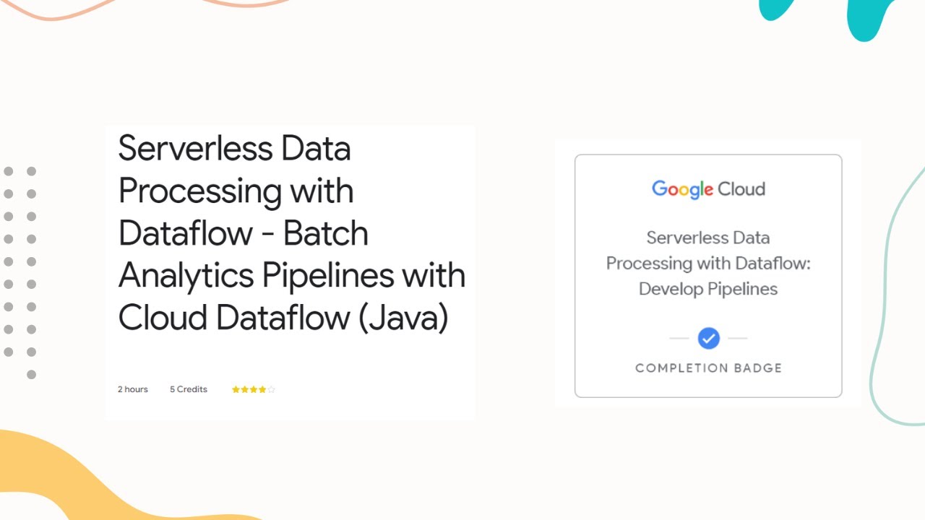Image resolution: width=925 pixels, height=520 pixels.
Task: Click the "2 hours" duration label
Action: 133,389
